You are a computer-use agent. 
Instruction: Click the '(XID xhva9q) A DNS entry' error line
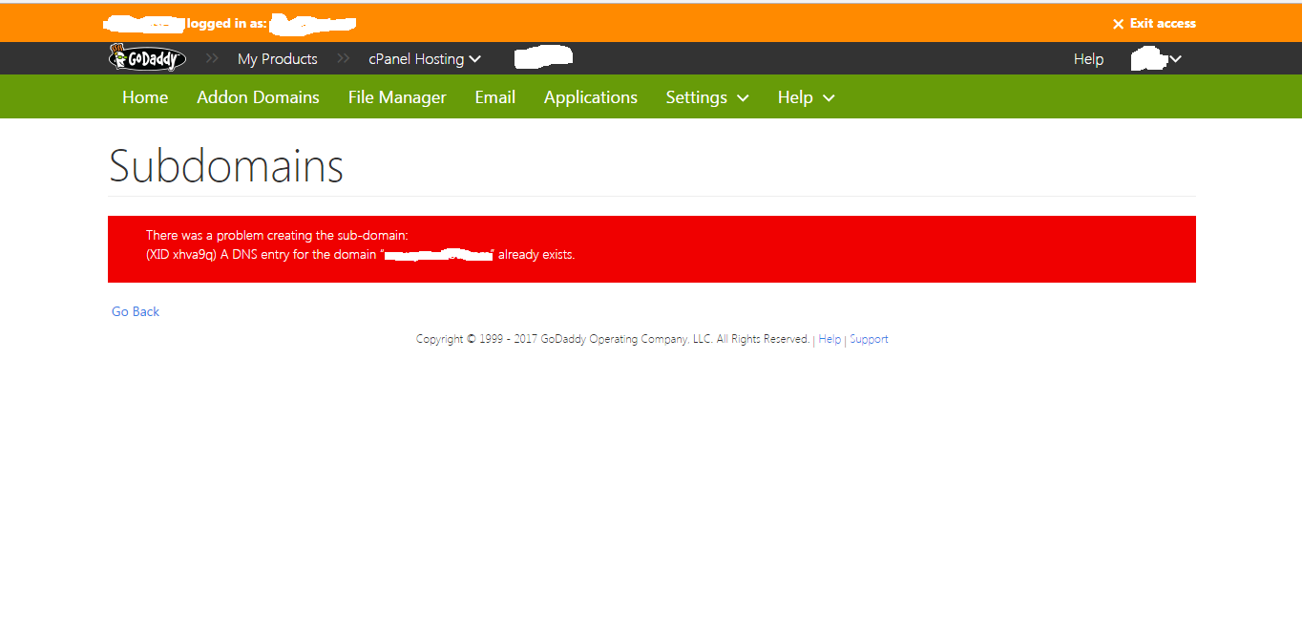pyautogui.click(x=361, y=255)
